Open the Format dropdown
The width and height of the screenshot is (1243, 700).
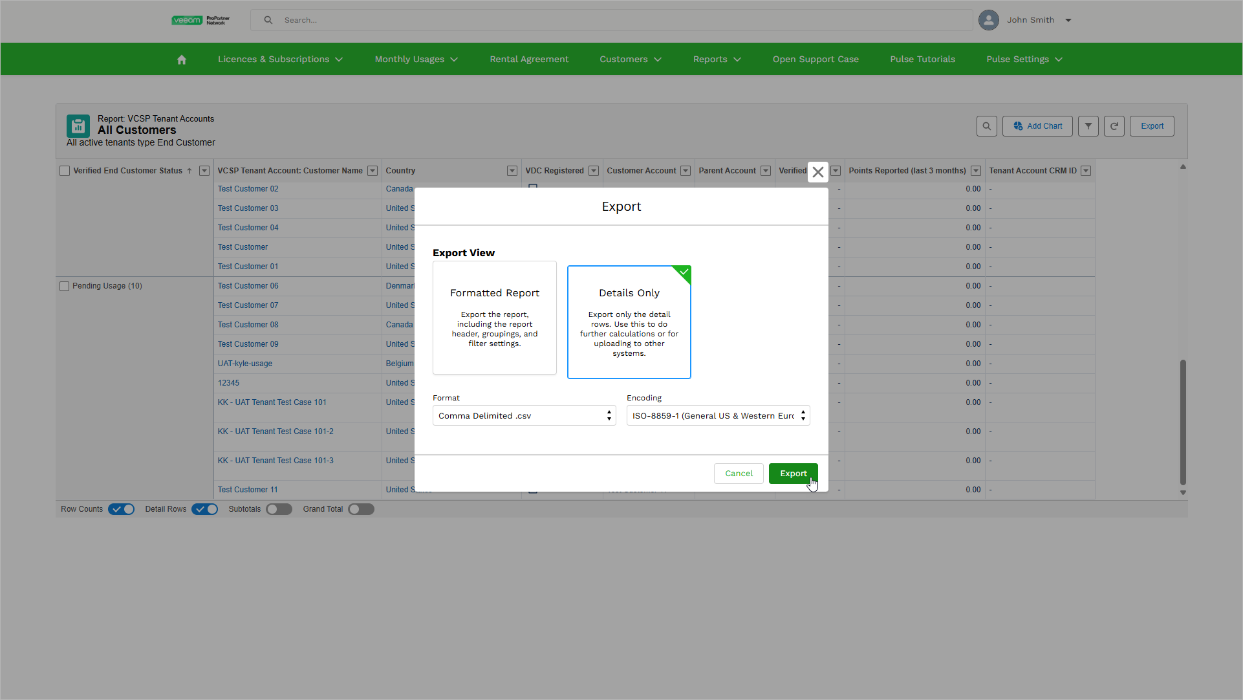(x=524, y=416)
